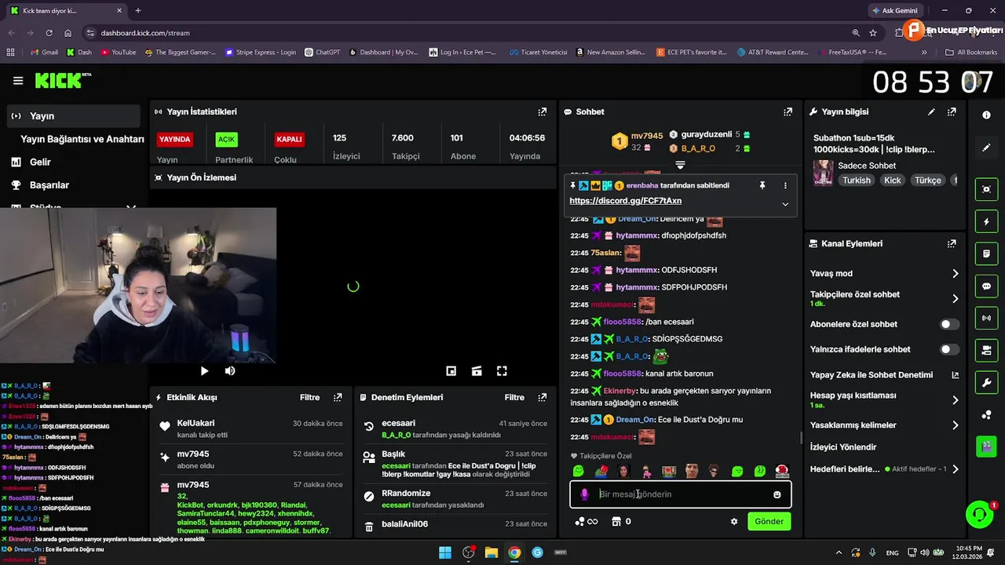Click the Türkçe language tag
The height and width of the screenshot is (565, 1005).
[x=927, y=180]
